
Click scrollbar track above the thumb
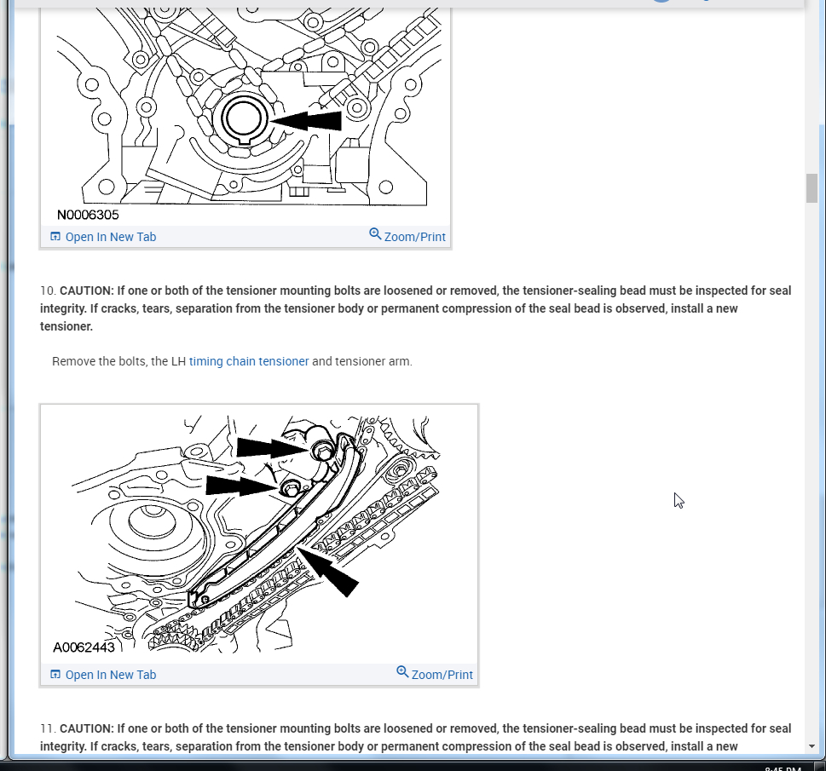coord(812,89)
